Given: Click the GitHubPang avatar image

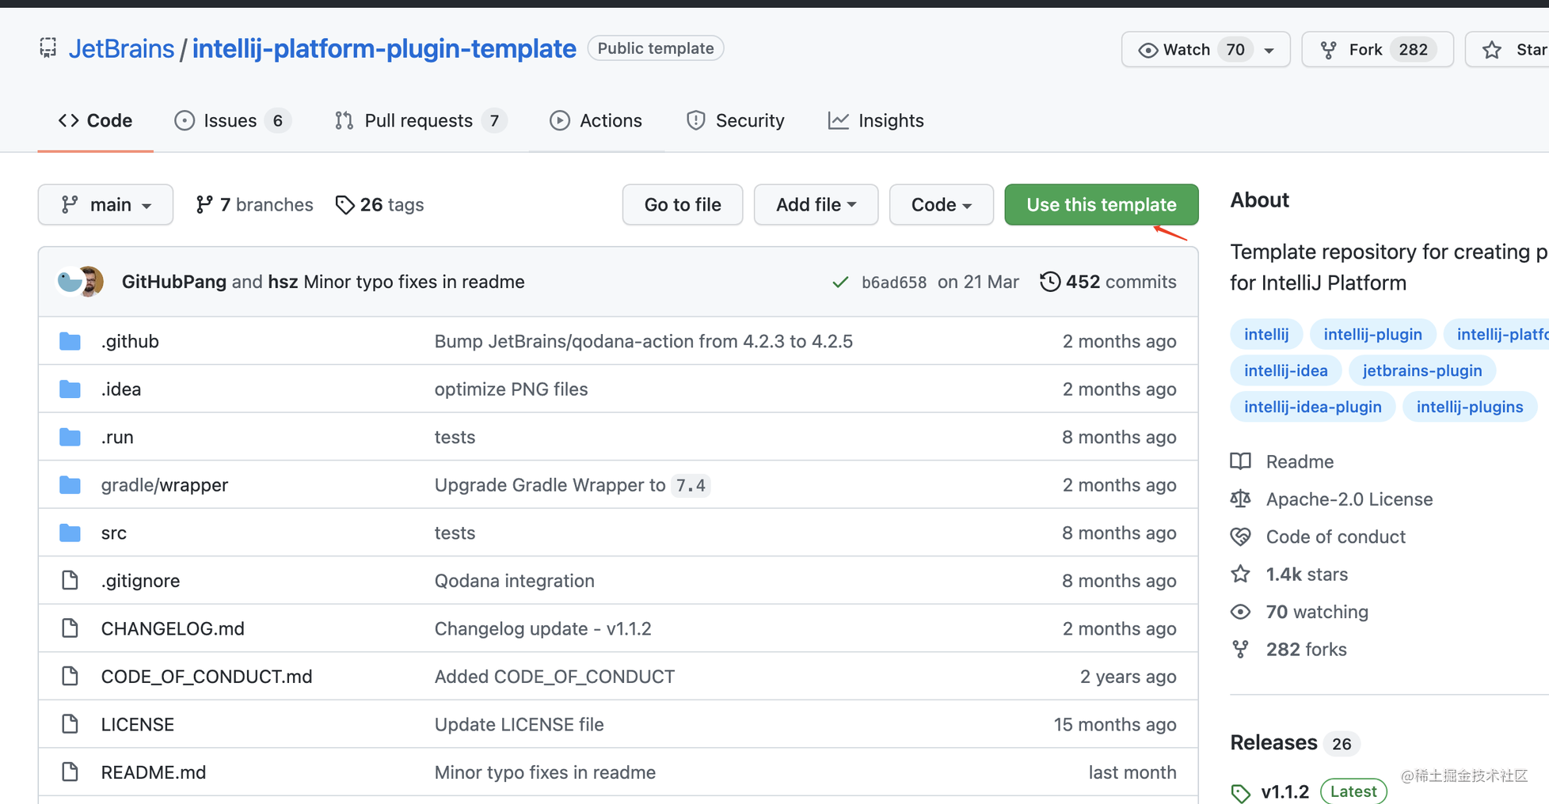Looking at the screenshot, I should point(70,282).
